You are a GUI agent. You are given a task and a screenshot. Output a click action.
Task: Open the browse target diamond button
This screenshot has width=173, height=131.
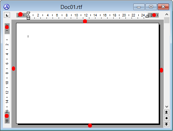click(167, 118)
